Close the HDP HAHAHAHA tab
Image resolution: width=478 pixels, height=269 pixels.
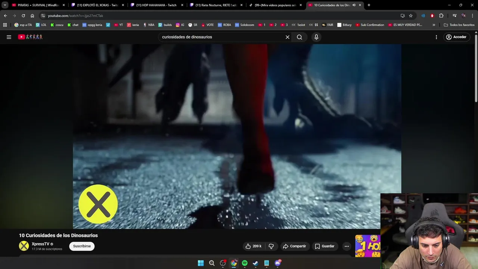click(x=182, y=5)
